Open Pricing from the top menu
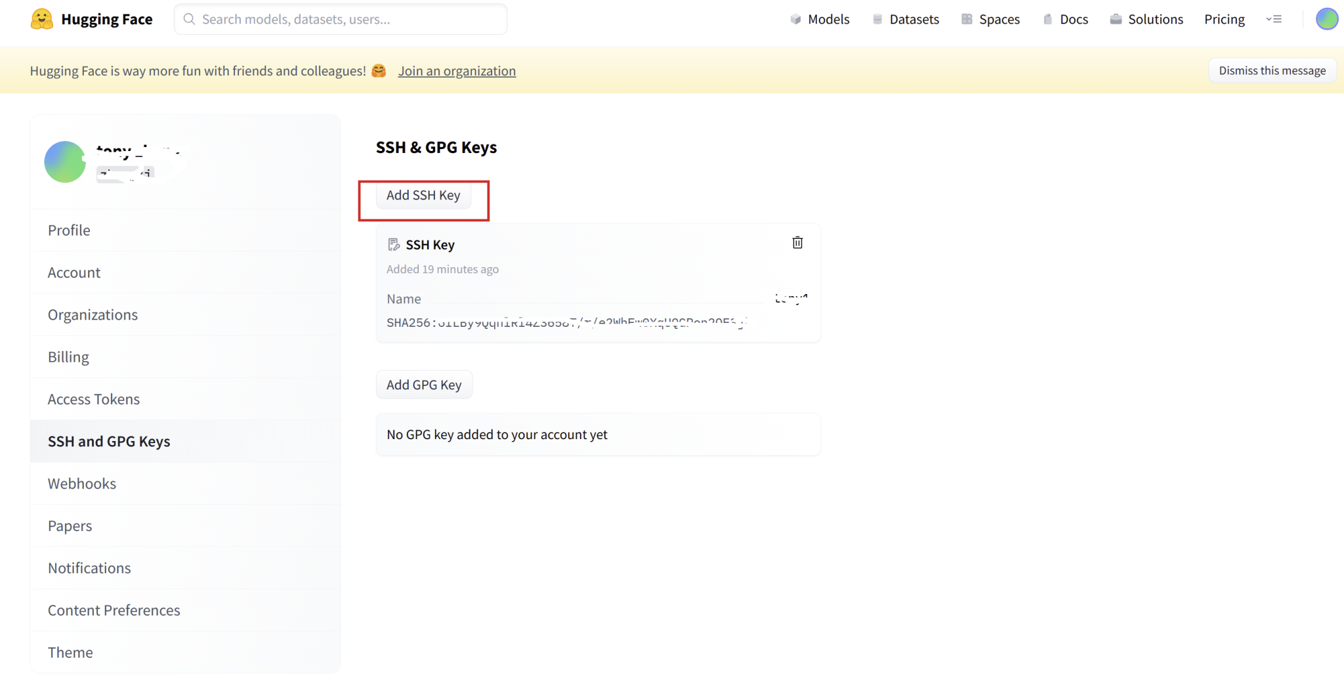Viewport: 1344px width, 682px height. (x=1224, y=19)
